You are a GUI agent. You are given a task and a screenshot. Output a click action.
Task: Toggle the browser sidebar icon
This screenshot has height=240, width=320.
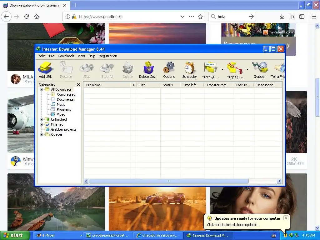(x=302, y=17)
